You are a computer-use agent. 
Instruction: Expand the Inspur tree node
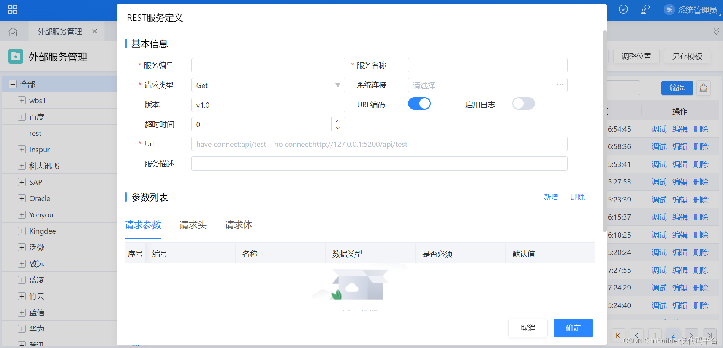click(22, 150)
